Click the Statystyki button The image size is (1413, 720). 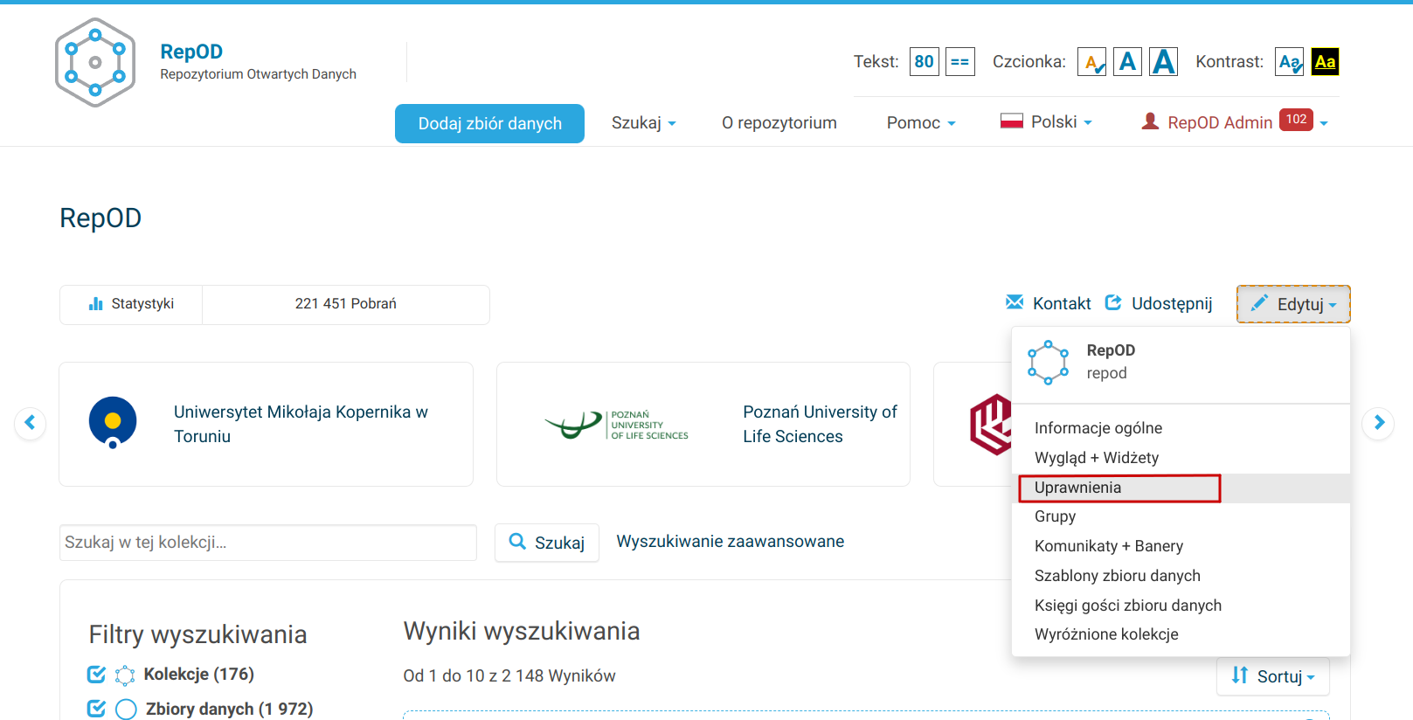(131, 304)
